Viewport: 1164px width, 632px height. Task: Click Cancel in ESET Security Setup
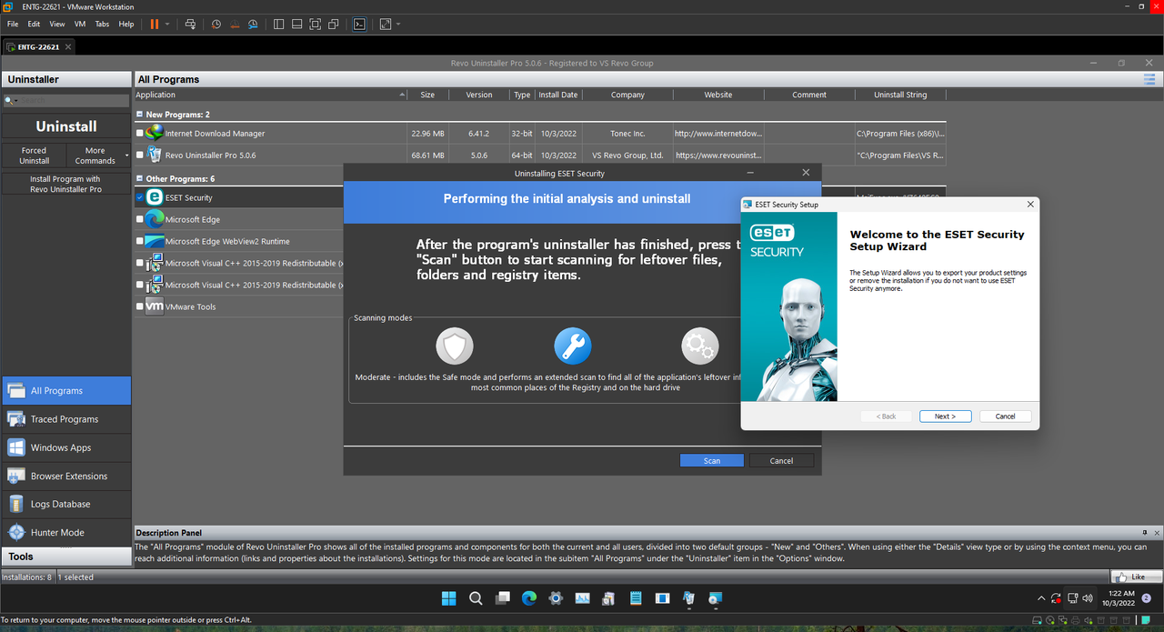[x=1006, y=416]
